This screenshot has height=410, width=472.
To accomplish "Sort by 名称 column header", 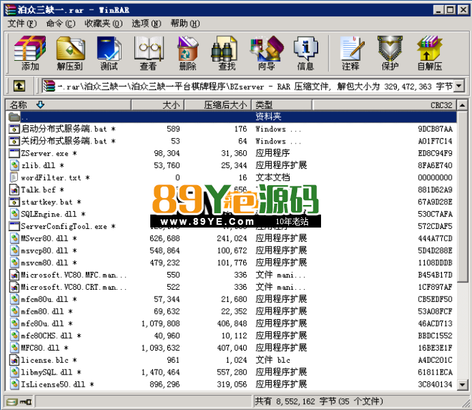I will (x=68, y=105).
